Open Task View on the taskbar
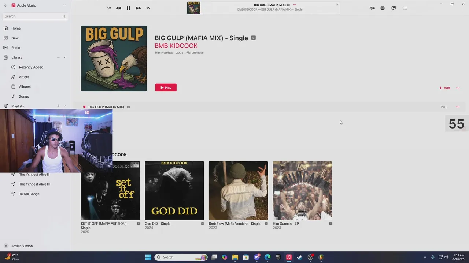469x263 pixels. [214, 257]
